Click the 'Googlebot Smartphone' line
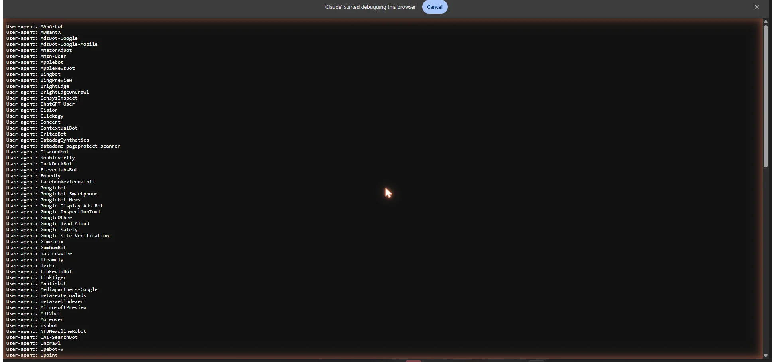Viewport: 772px width, 362px height. pos(52,194)
